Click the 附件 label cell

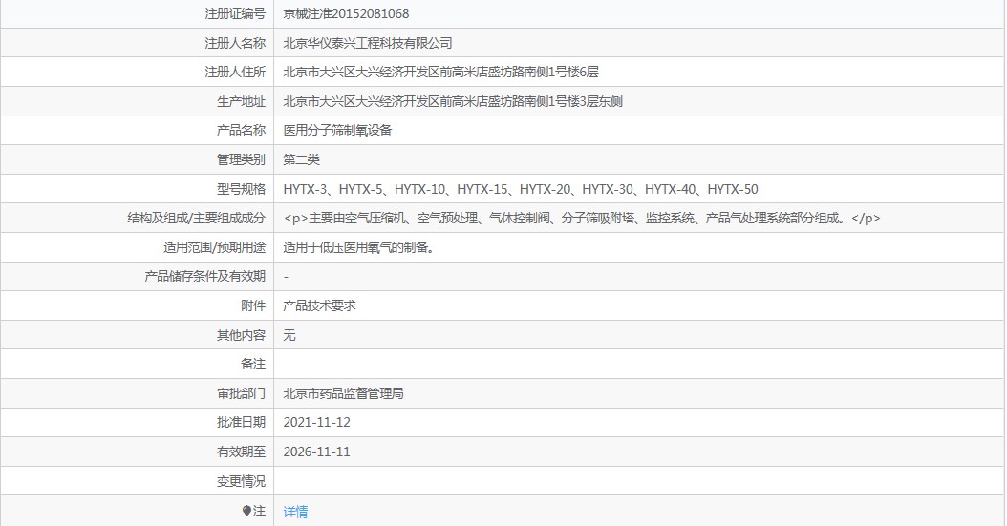point(138,306)
